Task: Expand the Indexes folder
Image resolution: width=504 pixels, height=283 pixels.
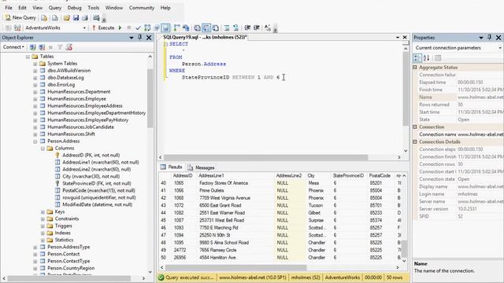Action: tap(43, 233)
